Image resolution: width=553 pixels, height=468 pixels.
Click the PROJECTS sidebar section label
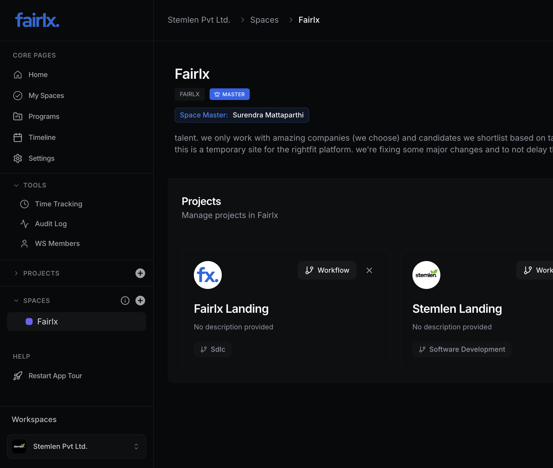(41, 273)
